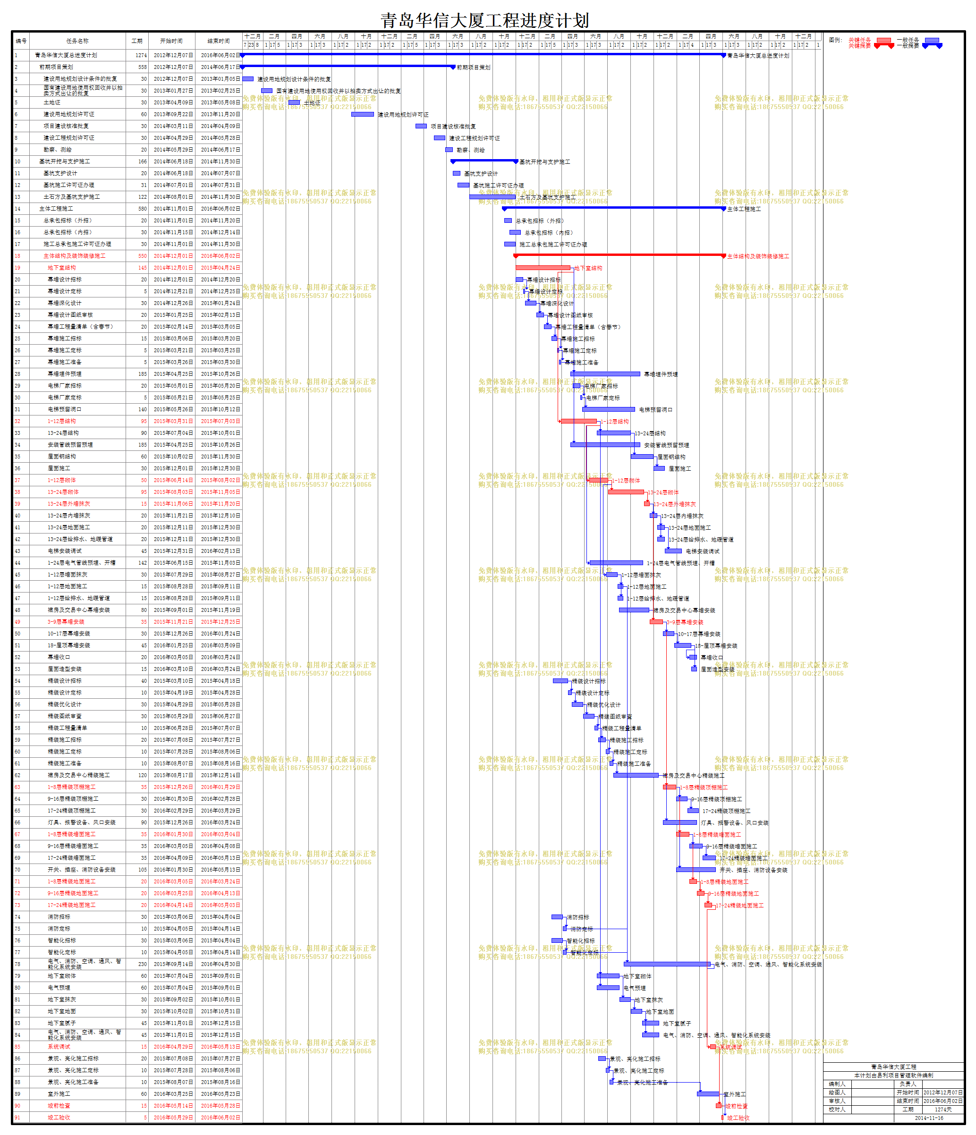Click the red 关键任务 legend swatch
The width and height of the screenshot is (976, 1135).
tap(883, 40)
